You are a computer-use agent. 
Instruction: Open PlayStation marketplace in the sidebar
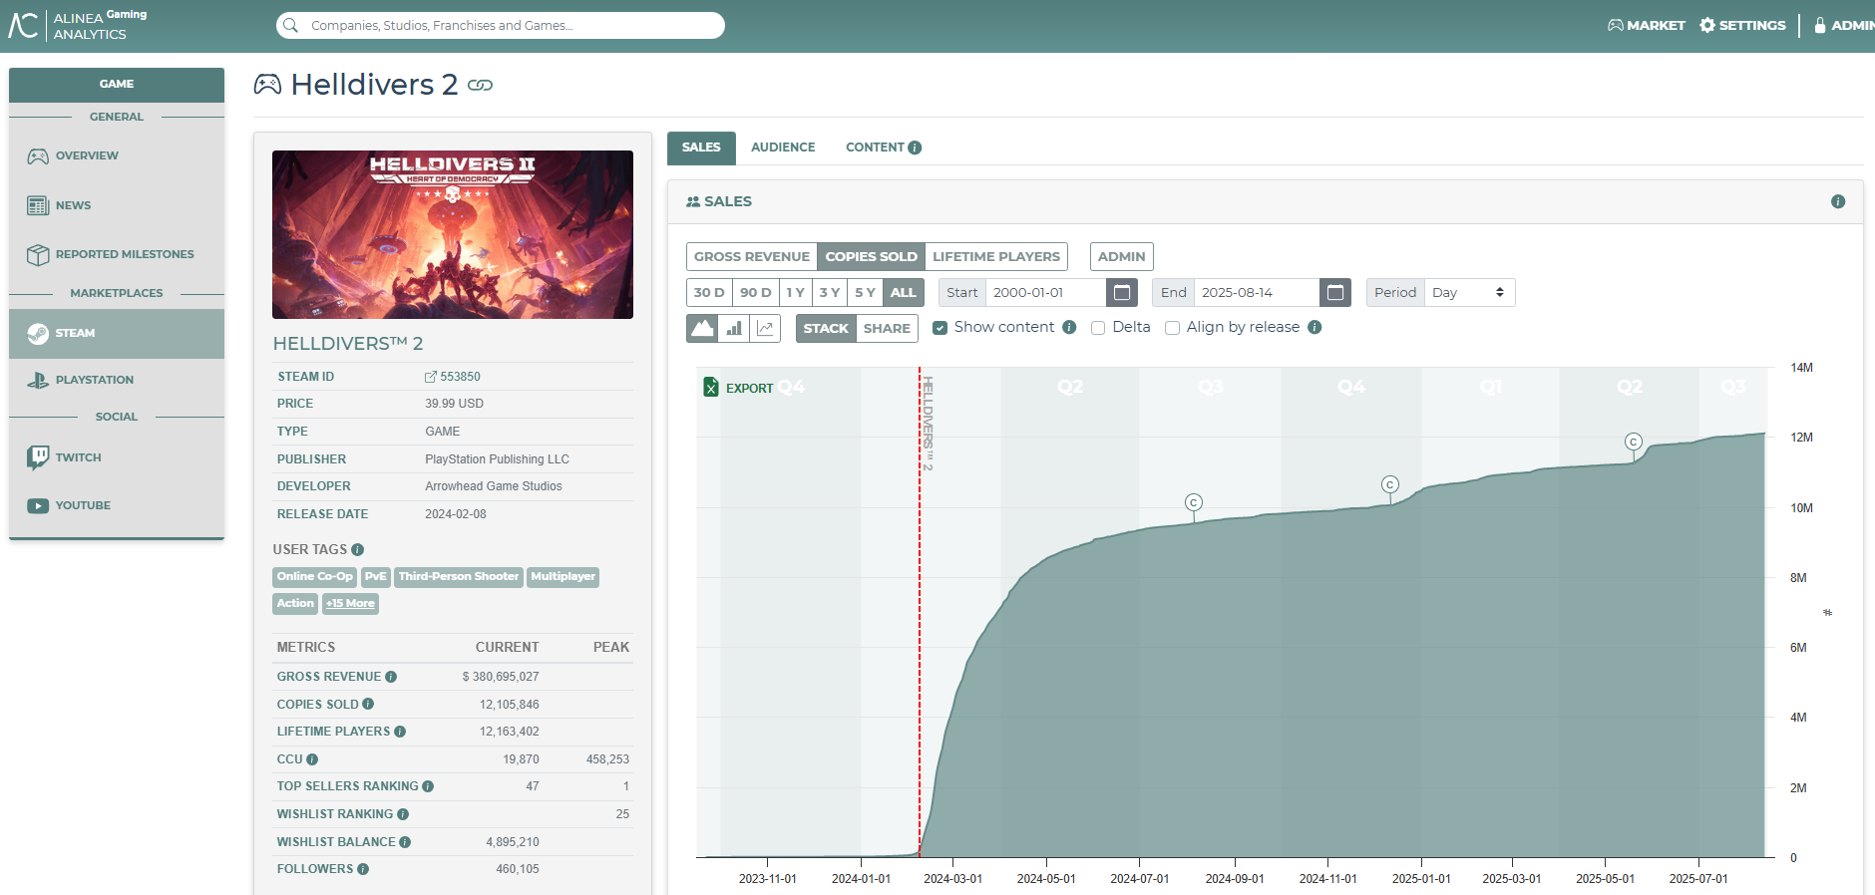(116, 380)
